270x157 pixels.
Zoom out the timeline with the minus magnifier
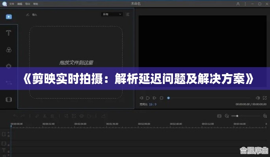click(227, 116)
